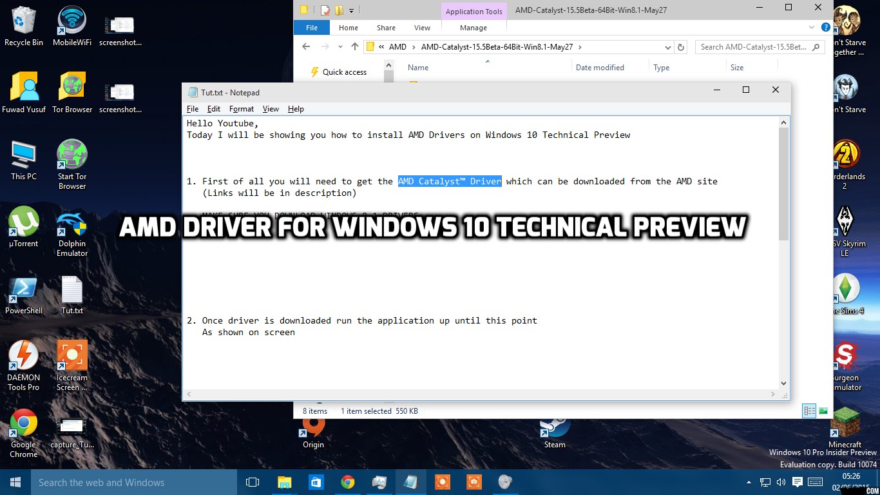Go back in File Explorer
880x495 pixels.
307,47
